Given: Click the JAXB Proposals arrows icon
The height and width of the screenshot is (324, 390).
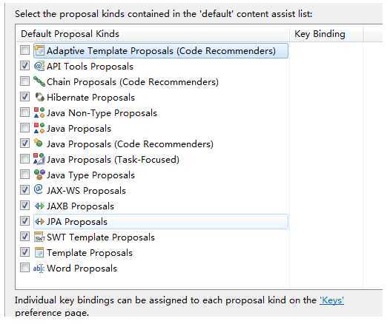Looking at the screenshot, I should pos(39,206).
